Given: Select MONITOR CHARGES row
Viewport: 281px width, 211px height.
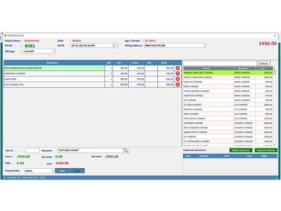Looking at the screenshot, I should pyautogui.click(x=228, y=96).
